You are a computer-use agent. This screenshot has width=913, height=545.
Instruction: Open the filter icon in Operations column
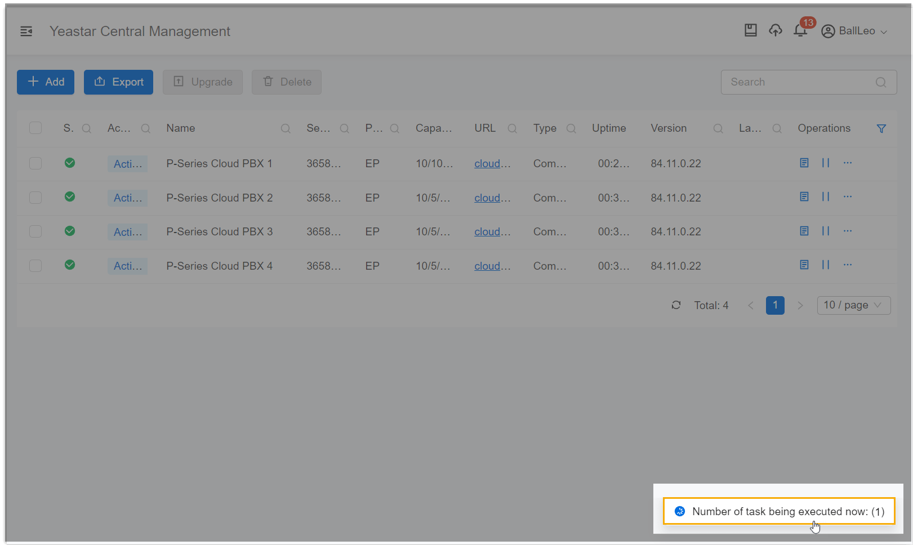coord(881,128)
